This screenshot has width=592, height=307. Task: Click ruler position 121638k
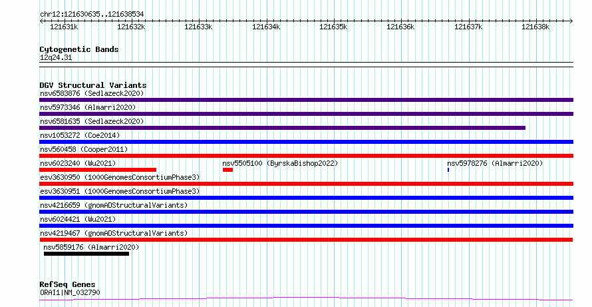tap(535, 27)
